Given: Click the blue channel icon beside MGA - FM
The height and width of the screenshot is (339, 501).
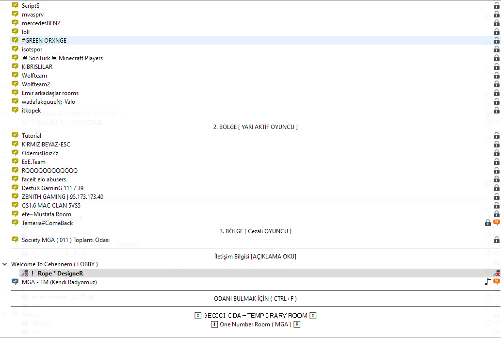Looking at the screenshot, I should [x=15, y=282].
